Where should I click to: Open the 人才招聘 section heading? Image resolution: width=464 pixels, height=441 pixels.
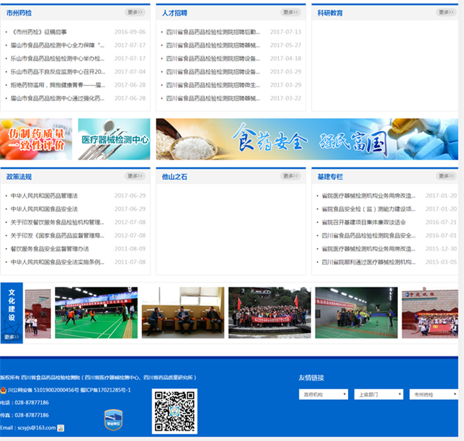(x=174, y=13)
